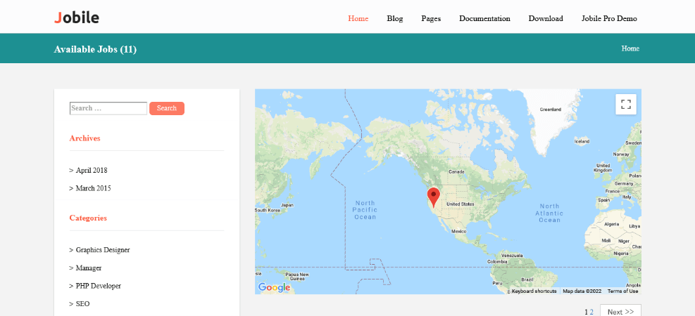Viewport: 695px width, 316px height.
Task: Open the Jobile Pro Demo menu item
Action: (609, 18)
